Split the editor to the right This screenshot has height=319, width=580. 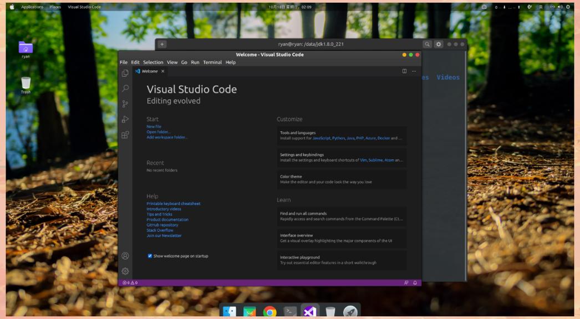404,71
